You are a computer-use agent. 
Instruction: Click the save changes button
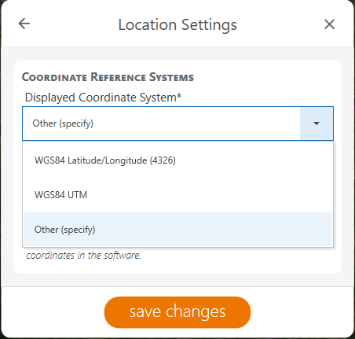[177, 312]
